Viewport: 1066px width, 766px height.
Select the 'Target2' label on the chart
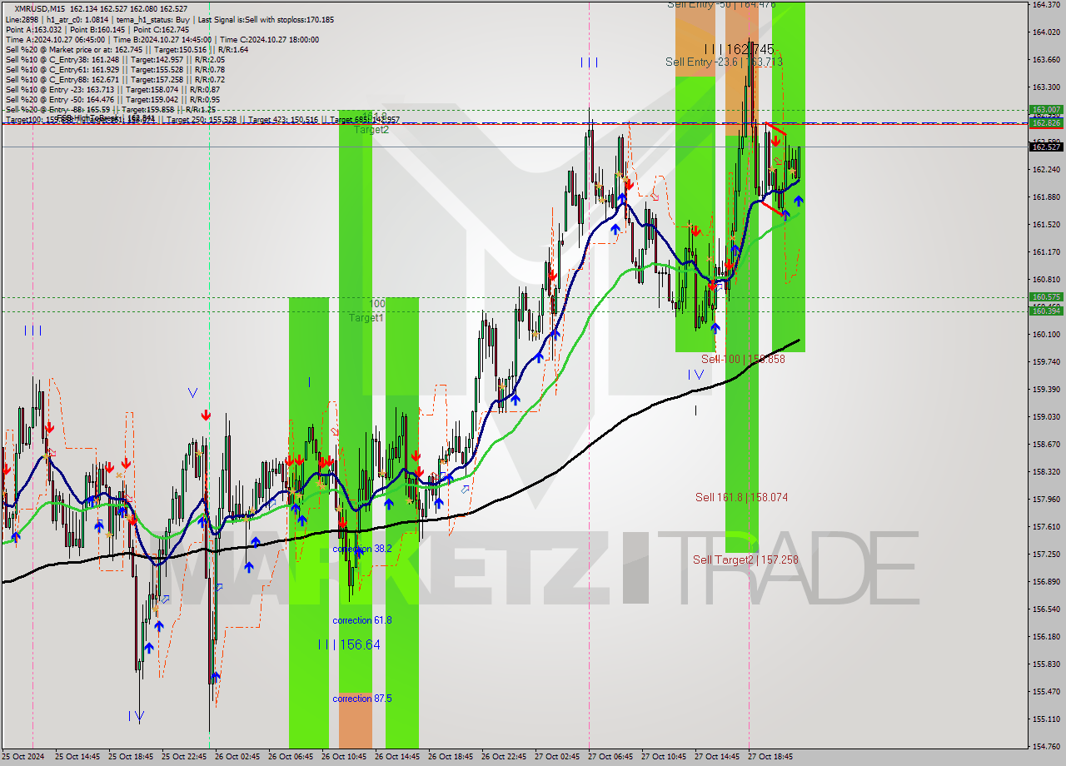[371, 130]
